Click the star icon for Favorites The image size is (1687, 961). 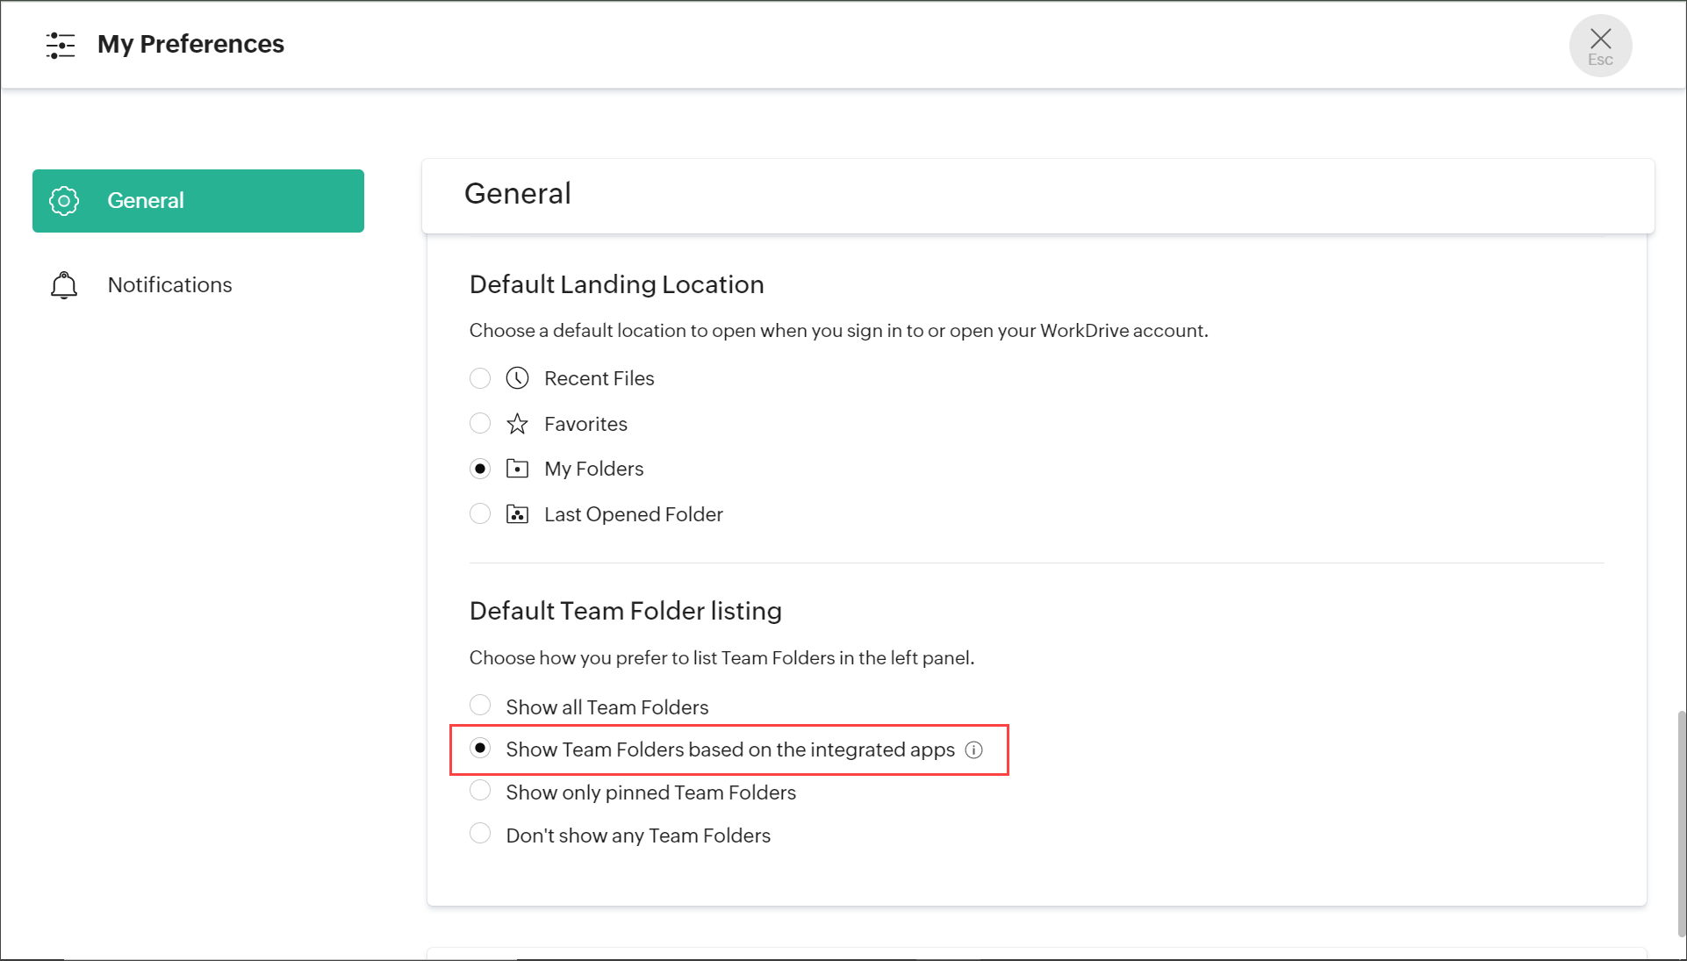(518, 424)
